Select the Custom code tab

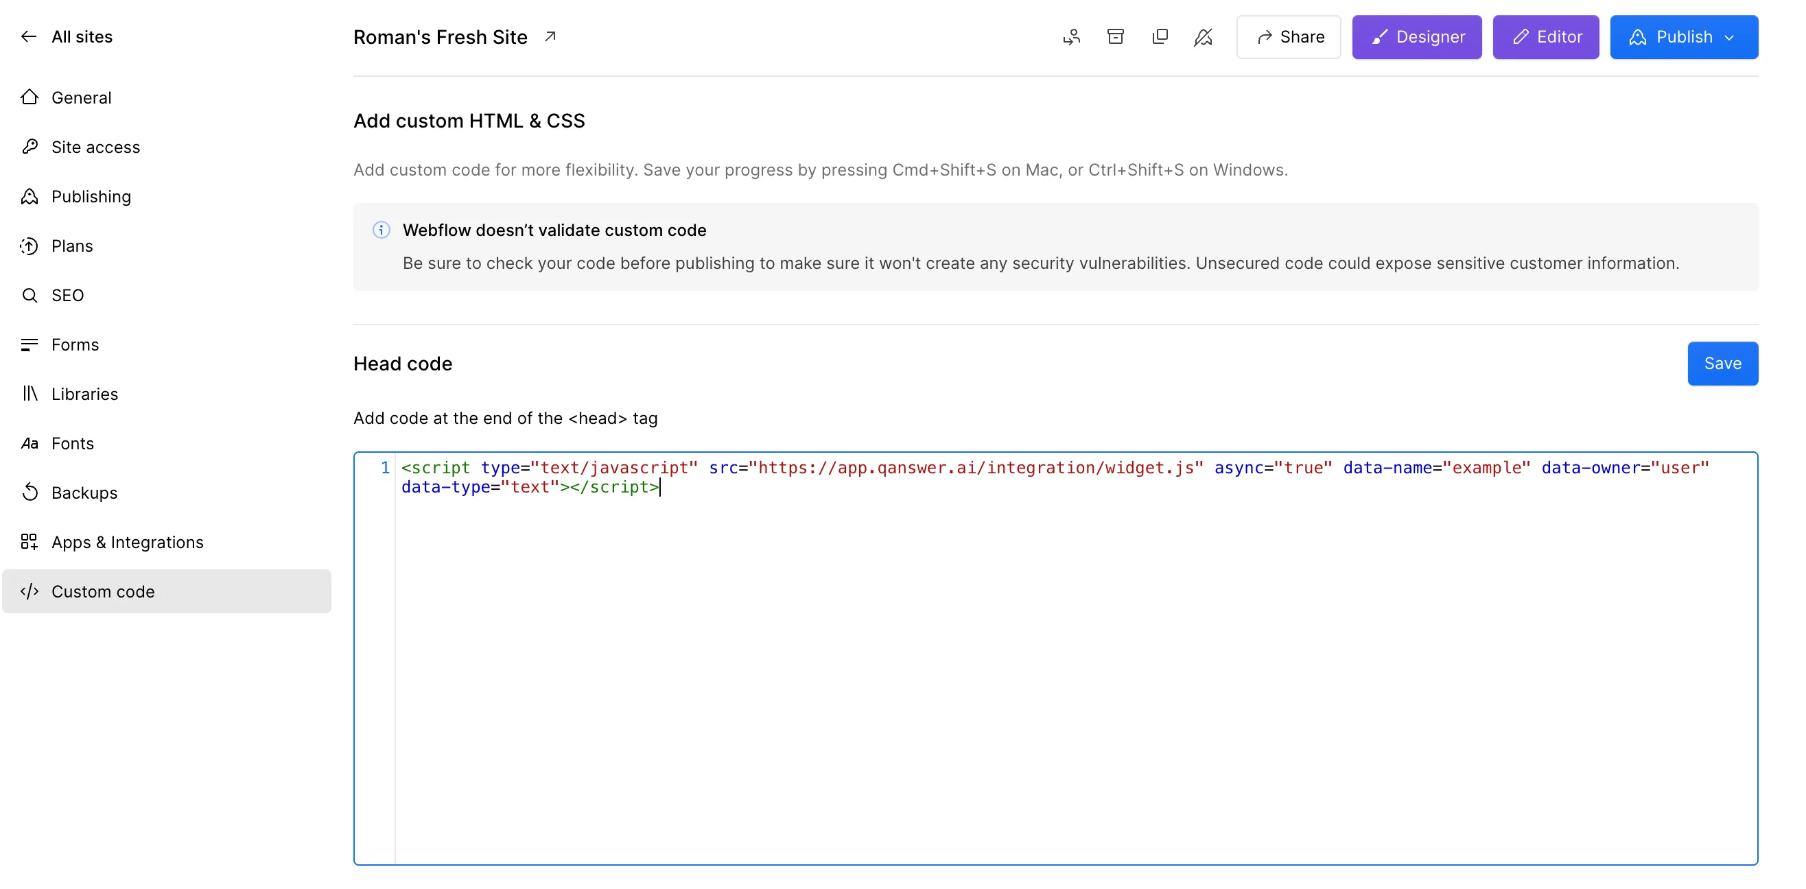click(x=166, y=591)
